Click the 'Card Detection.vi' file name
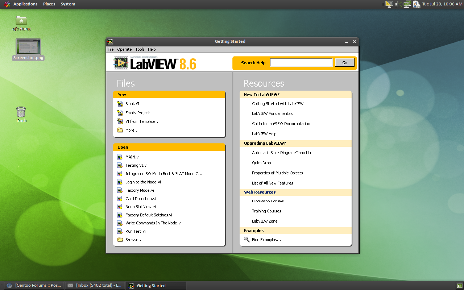 point(141,199)
